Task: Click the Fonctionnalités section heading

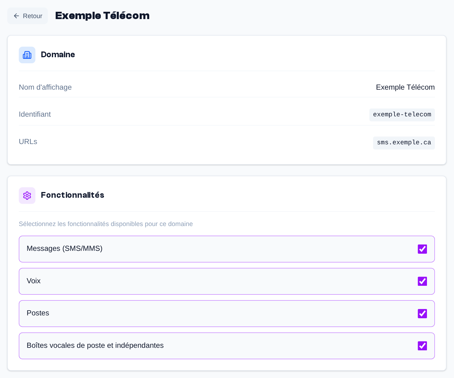Action: (x=73, y=195)
